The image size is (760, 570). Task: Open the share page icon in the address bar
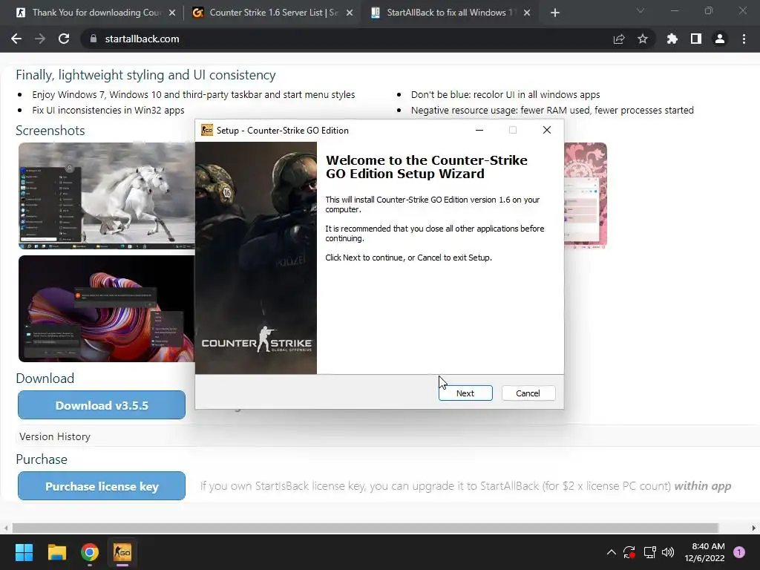coord(619,39)
